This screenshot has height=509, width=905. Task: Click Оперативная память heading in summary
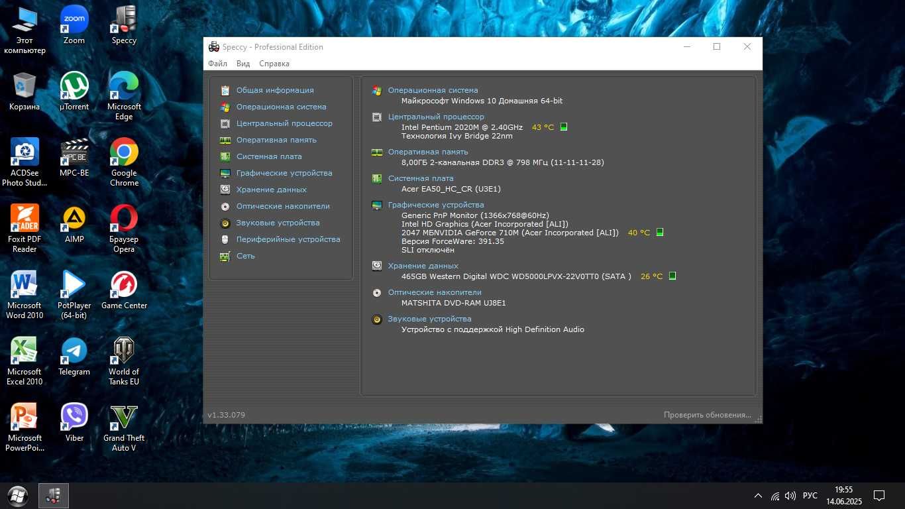click(x=428, y=152)
